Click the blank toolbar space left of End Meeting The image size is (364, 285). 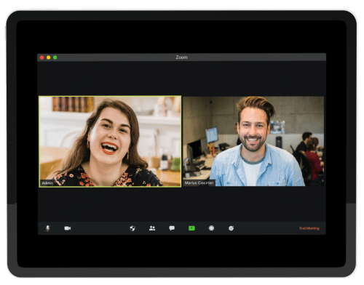pos(266,228)
